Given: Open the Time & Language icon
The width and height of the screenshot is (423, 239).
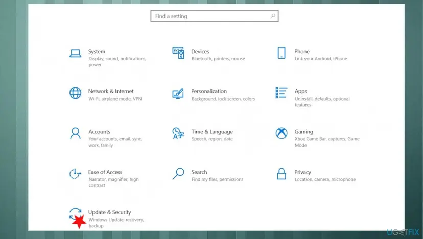Looking at the screenshot, I should click(178, 133).
